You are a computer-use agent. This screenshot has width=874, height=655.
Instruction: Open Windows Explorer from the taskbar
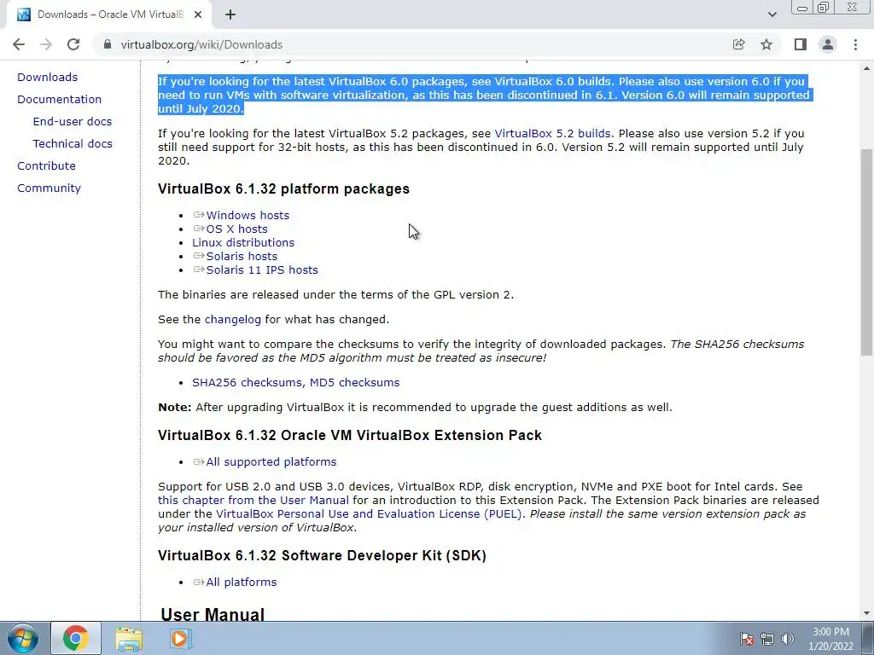[129, 638]
